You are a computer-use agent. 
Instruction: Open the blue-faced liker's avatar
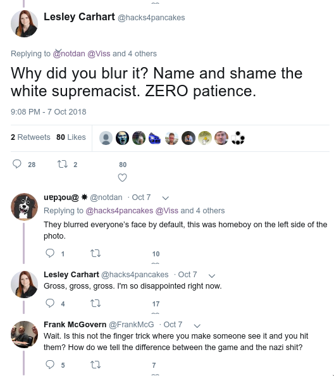[122, 138]
